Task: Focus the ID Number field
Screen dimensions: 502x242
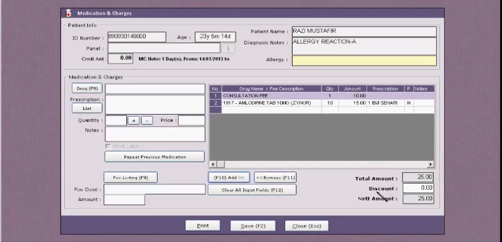Action: 137,37
